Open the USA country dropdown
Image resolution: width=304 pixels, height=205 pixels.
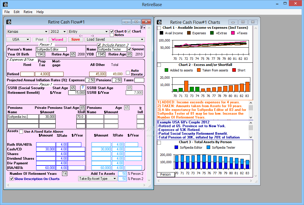pyautogui.click(x=18, y=39)
